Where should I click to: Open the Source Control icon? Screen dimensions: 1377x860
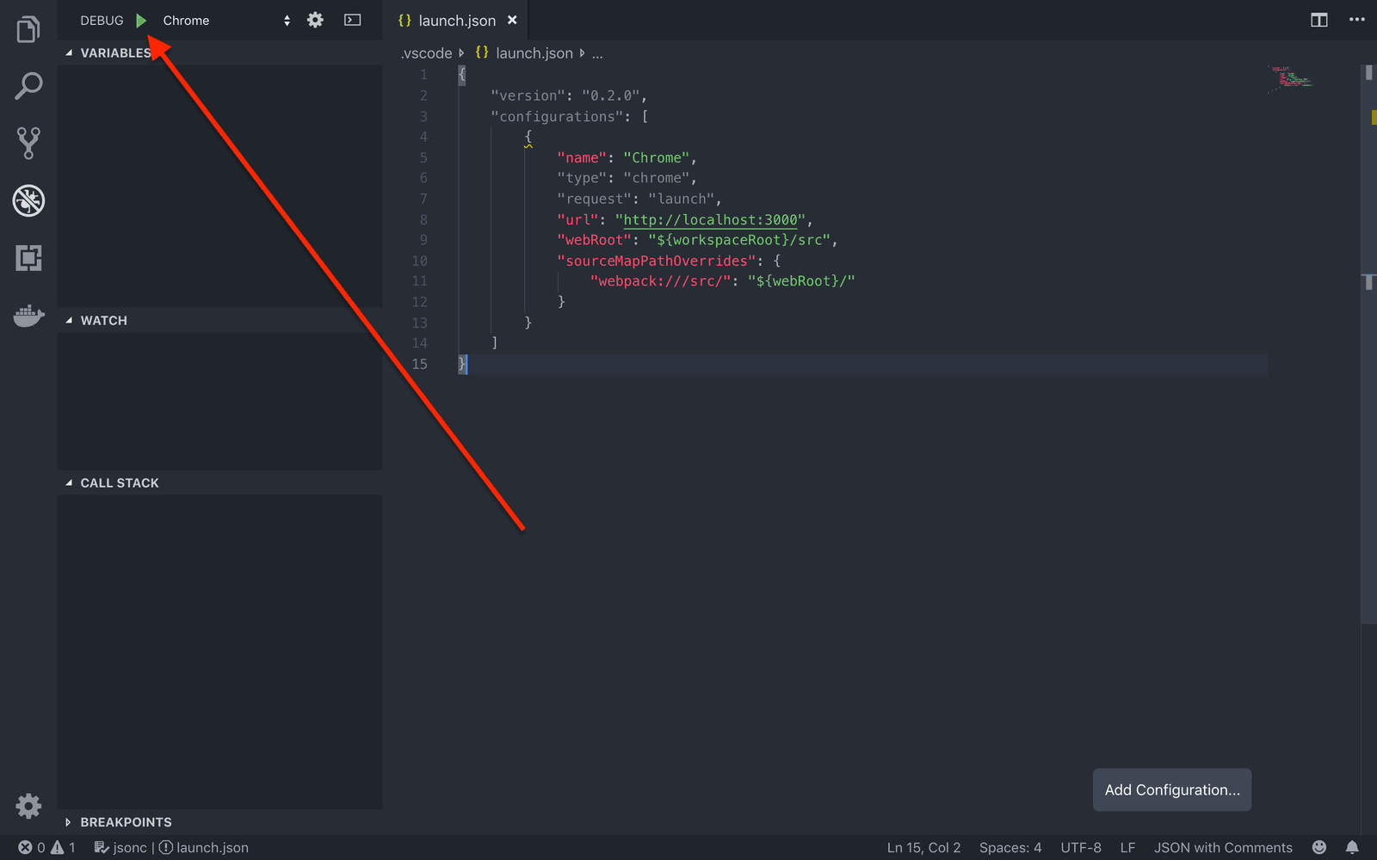28,143
